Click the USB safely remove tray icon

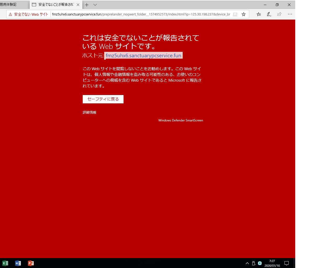[x=254, y=263]
